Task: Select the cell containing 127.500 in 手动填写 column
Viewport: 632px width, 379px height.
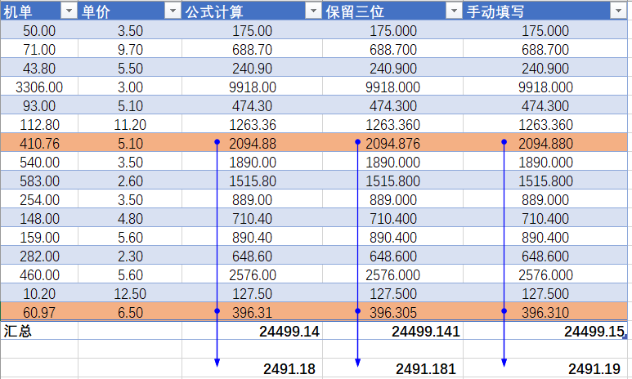Action: pos(545,293)
